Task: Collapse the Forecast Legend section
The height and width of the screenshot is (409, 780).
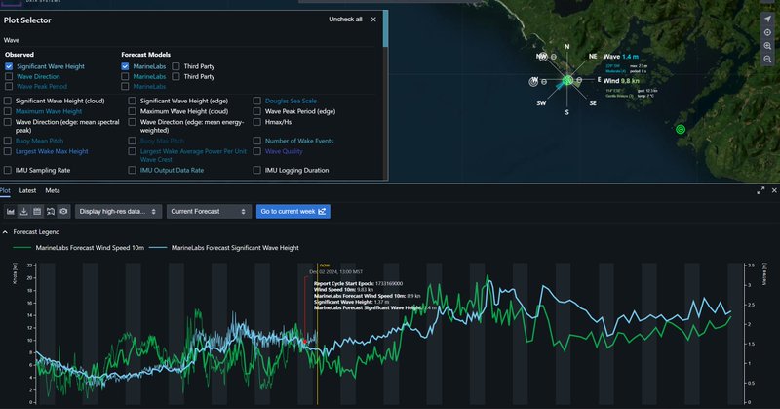Action: 5,232
